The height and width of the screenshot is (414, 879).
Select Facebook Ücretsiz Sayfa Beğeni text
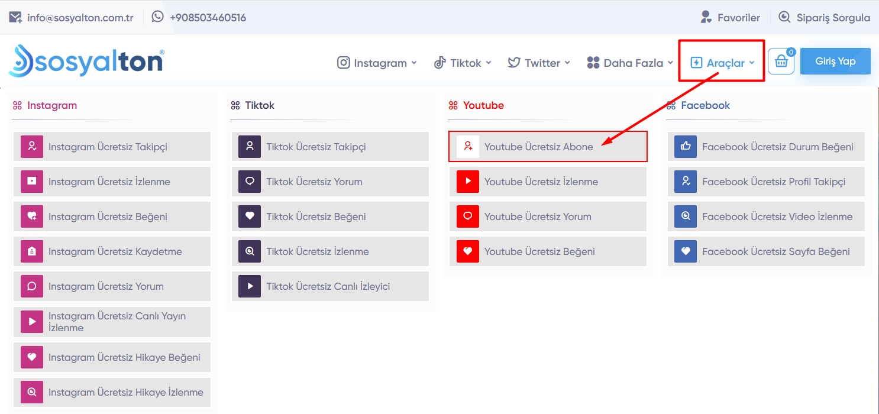pyautogui.click(x=776, y=251)
